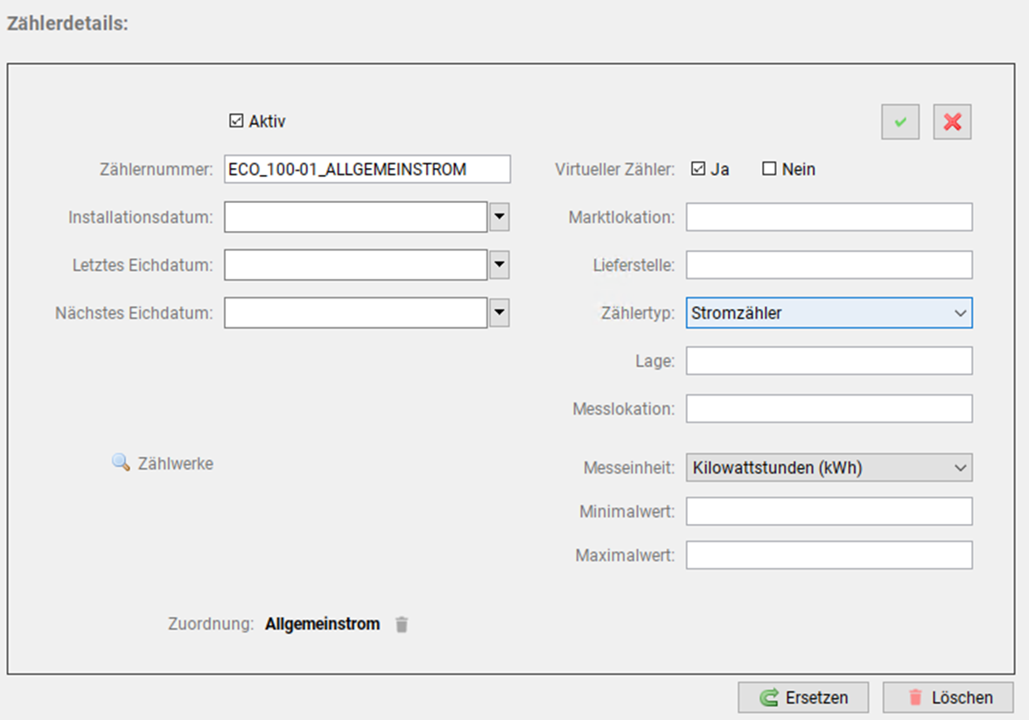Click the Messlokation input box

828,409
